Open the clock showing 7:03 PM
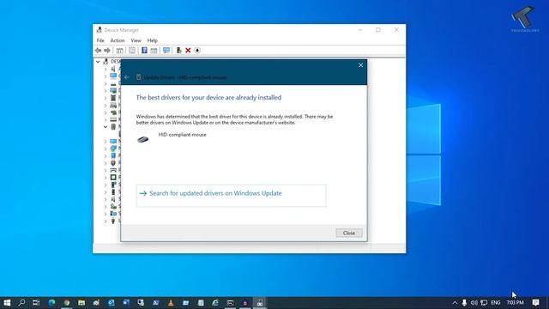The width and height of the screenshot is (549, 309). coord(515,303)
